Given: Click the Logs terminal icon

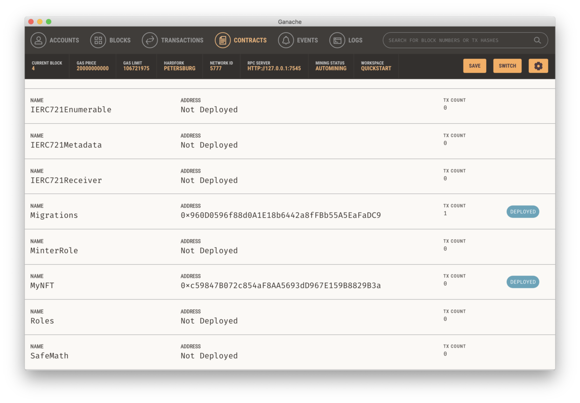Looking at the screenshot, I should coord(337,40).
